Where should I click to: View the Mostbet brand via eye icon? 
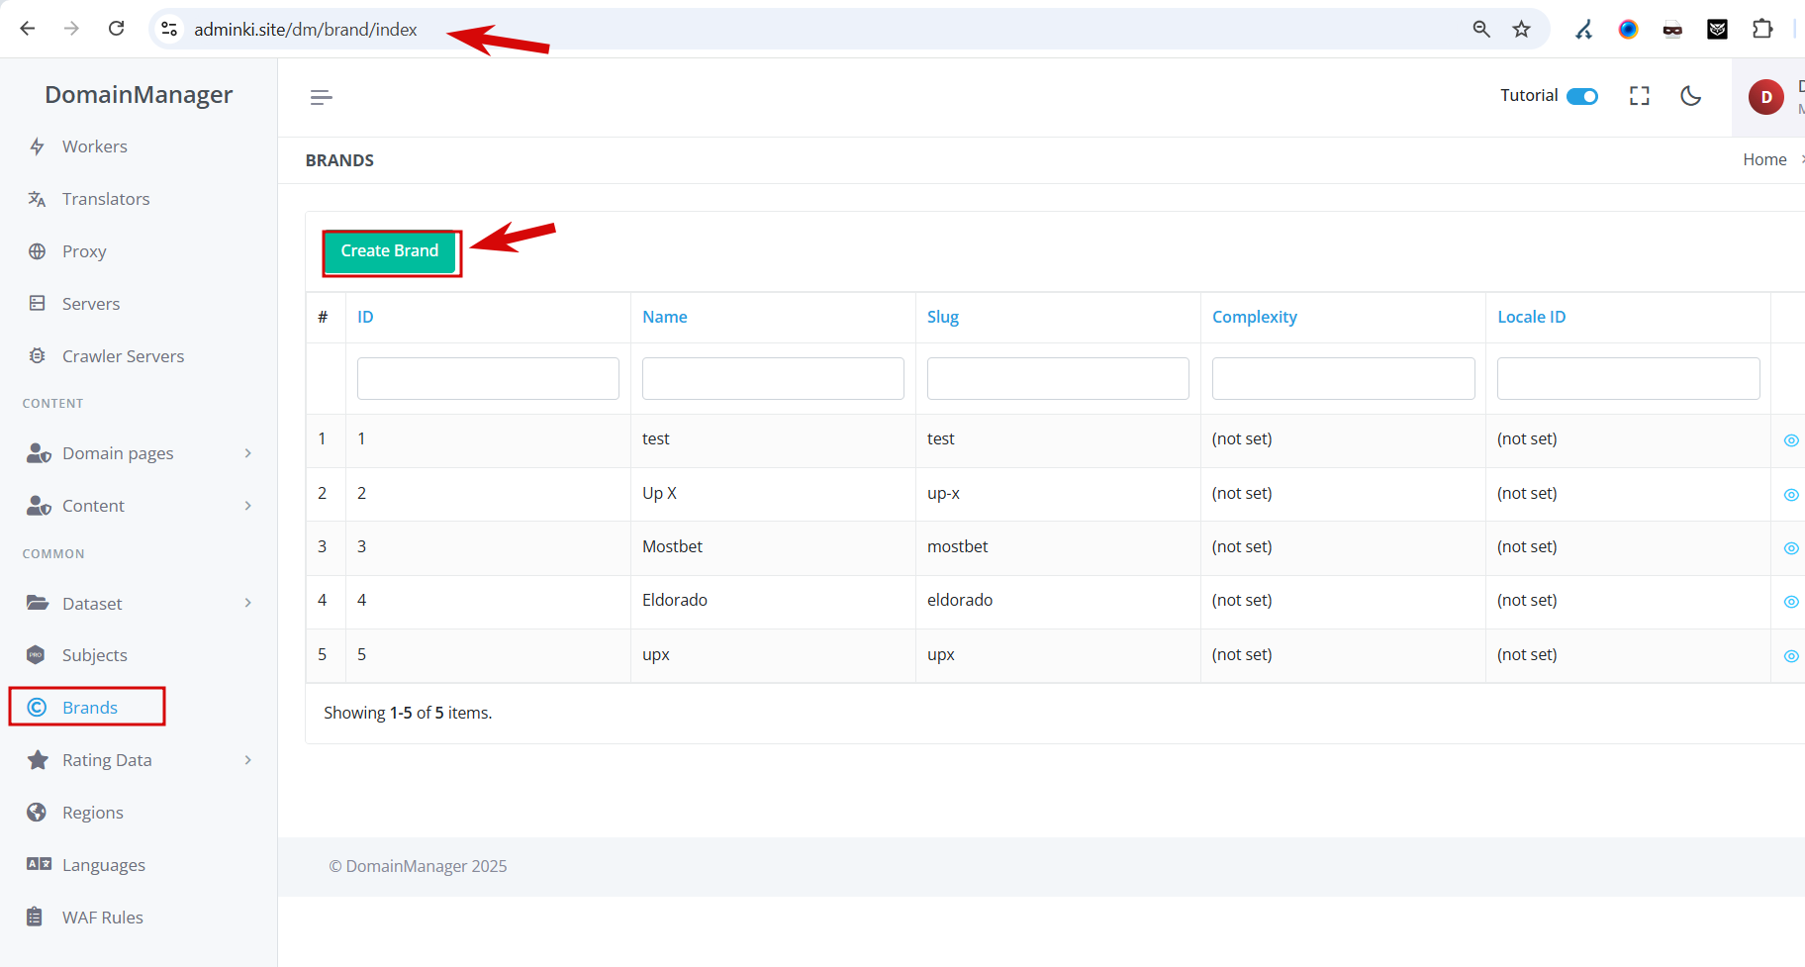click(x=1791, y=548)
